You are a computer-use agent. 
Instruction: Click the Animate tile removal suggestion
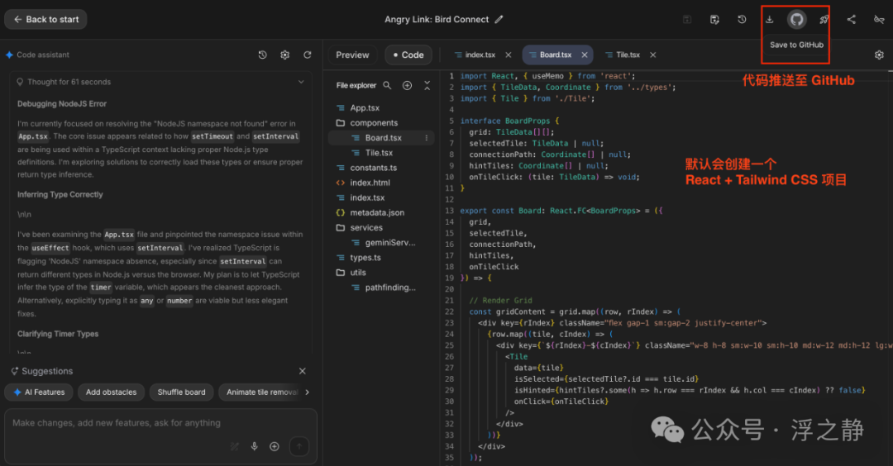[260, 392]
